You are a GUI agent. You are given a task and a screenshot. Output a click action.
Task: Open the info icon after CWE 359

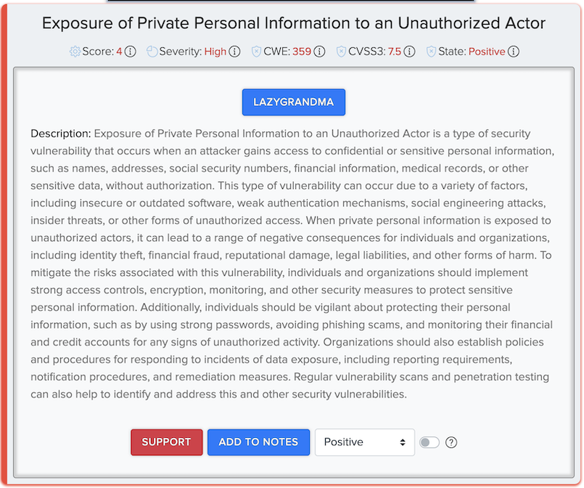coord(320,52)
